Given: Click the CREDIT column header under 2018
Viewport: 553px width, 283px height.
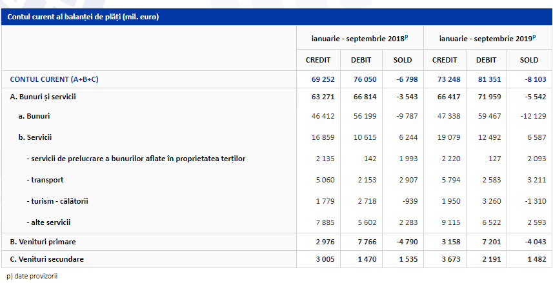Looking at the screenshot, I should [318, 60].
